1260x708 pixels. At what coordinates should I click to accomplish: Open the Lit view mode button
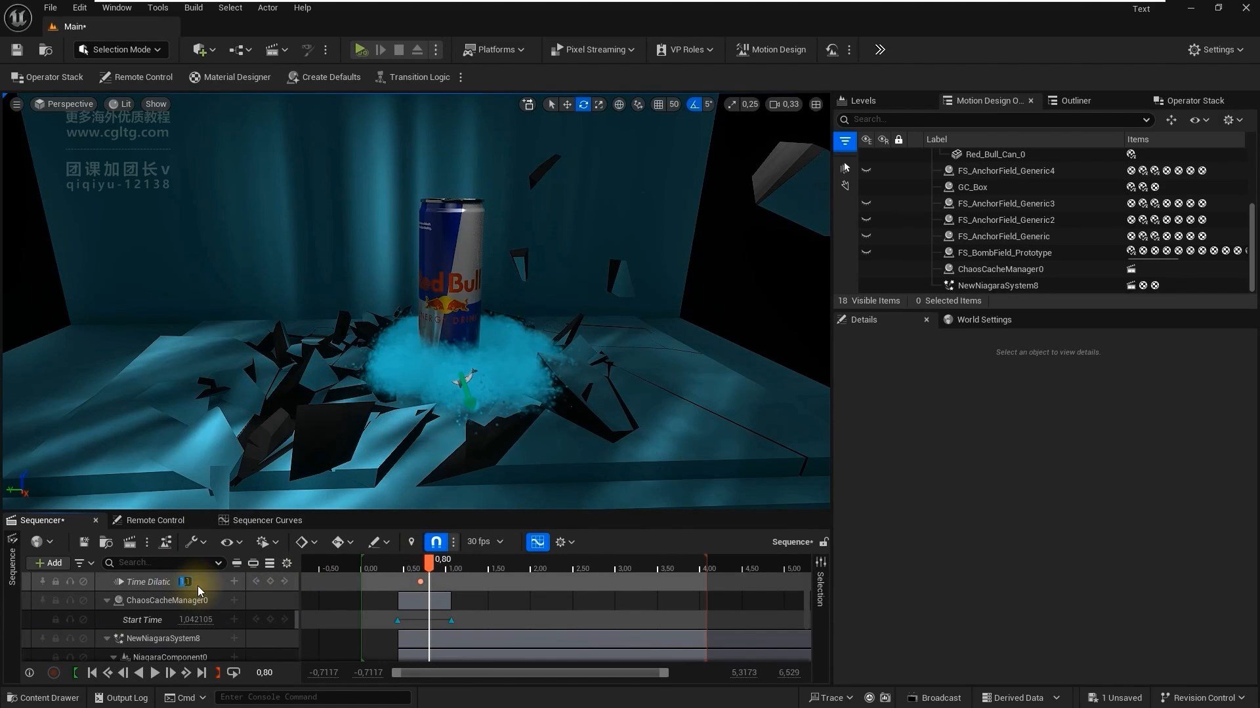(x=119, y=104)
